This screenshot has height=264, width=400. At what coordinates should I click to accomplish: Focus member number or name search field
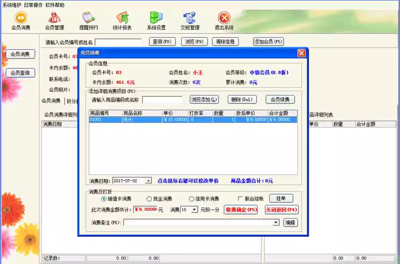118,42
